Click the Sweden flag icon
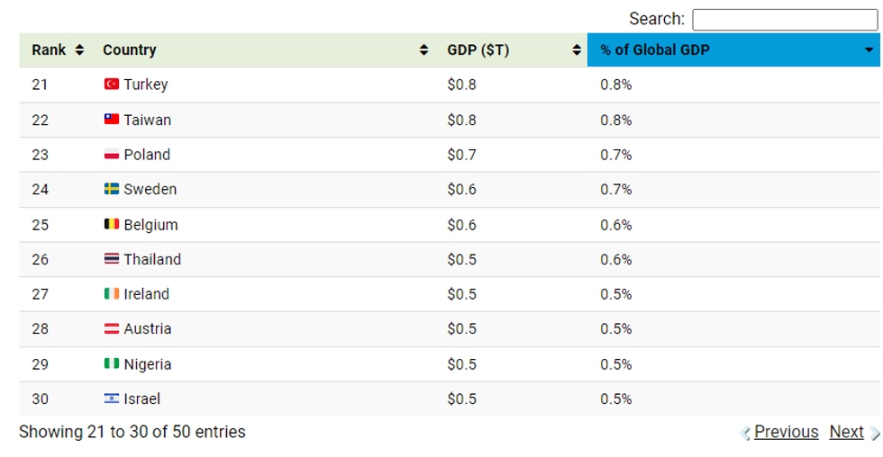This screenshot has height=457, width=883. tap(112, 190)
